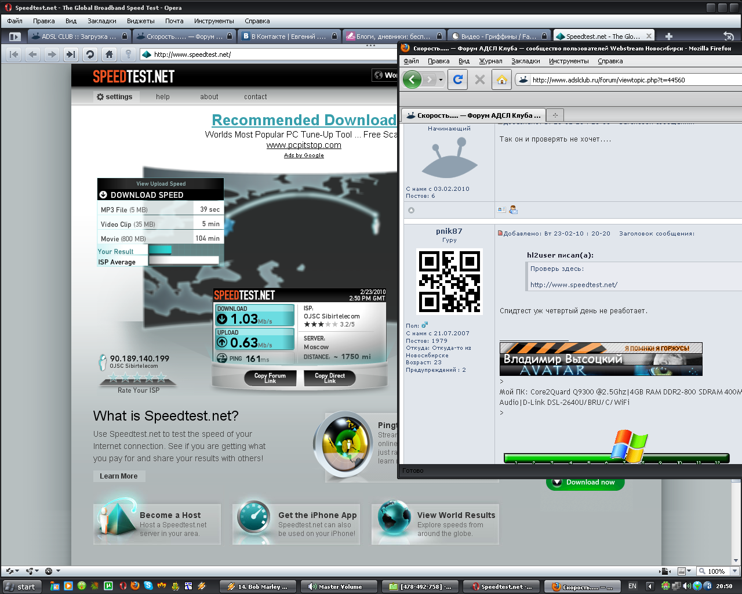The width and height of the screenshot is (742, 594).
Task: Click the EN language indicator in taskbar
Action: point(632,586)
